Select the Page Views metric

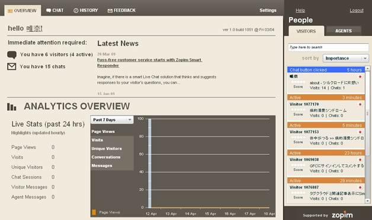tap(103, 132)
